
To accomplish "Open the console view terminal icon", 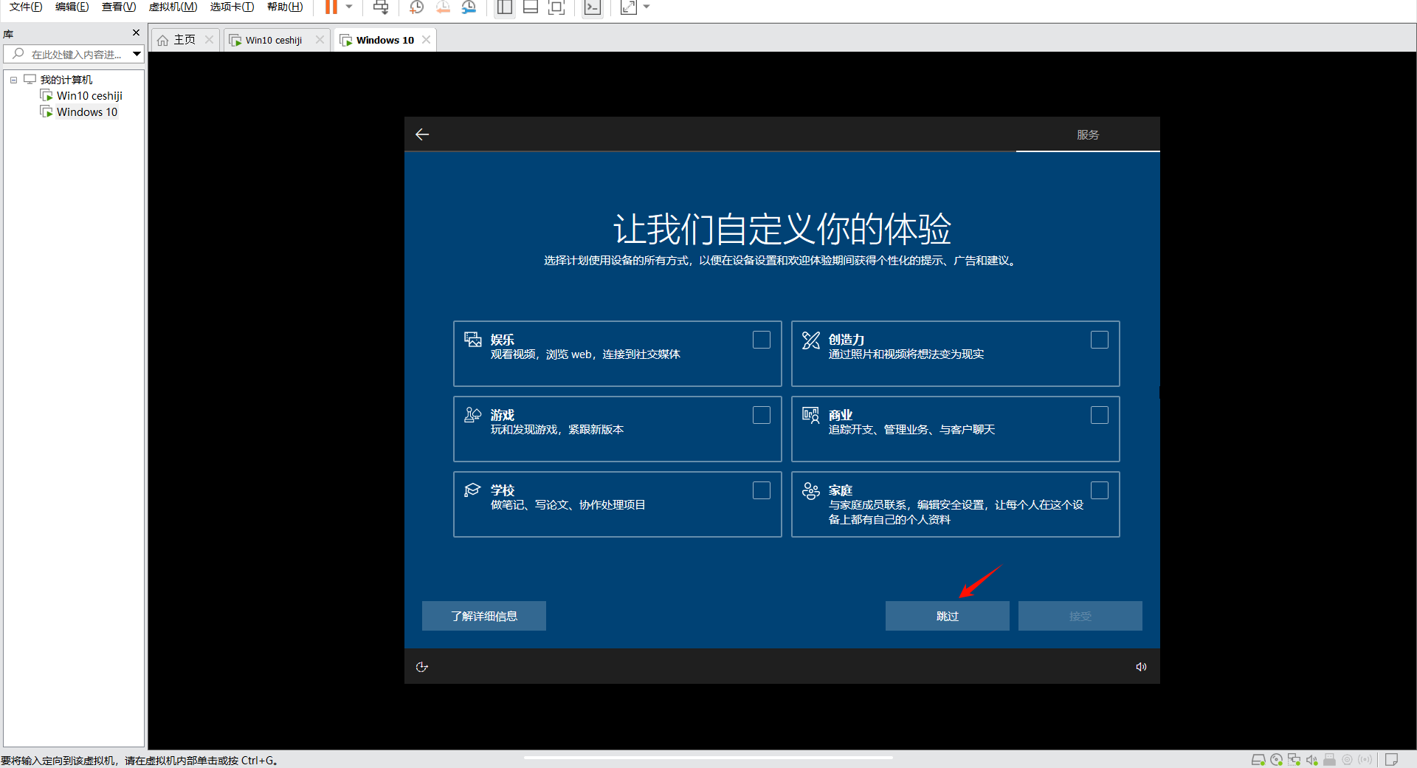I will (592, 7).
